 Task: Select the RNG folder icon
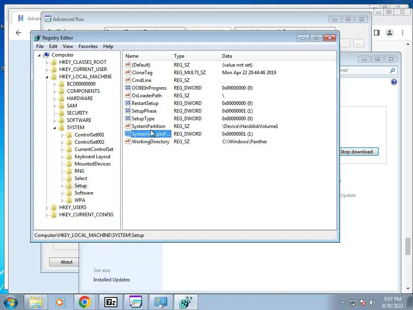[69, 171]
